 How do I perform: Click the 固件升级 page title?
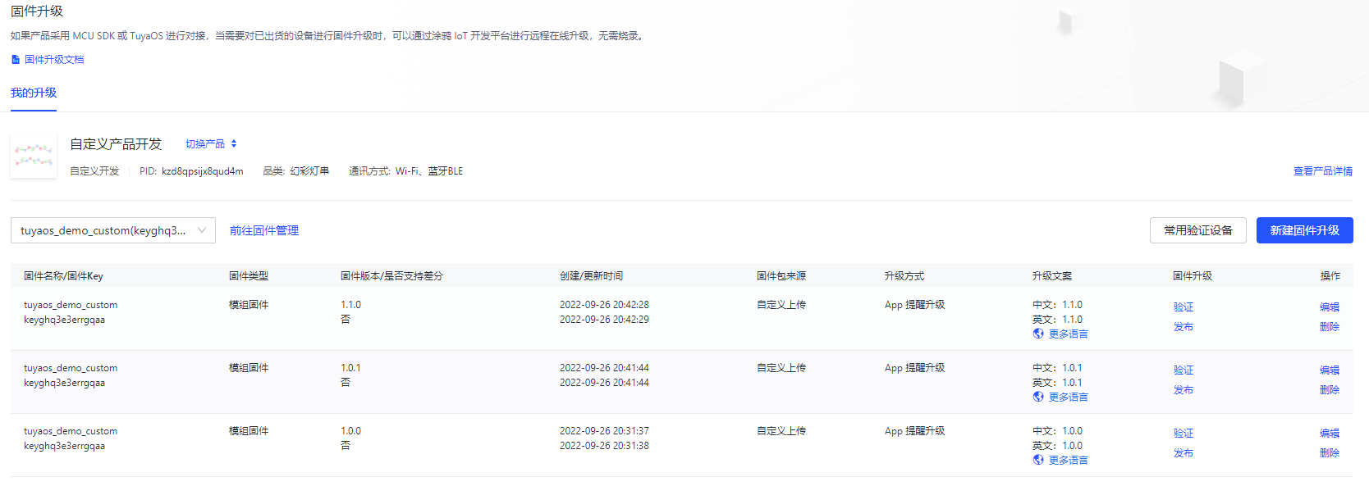[x=37, y=11]
